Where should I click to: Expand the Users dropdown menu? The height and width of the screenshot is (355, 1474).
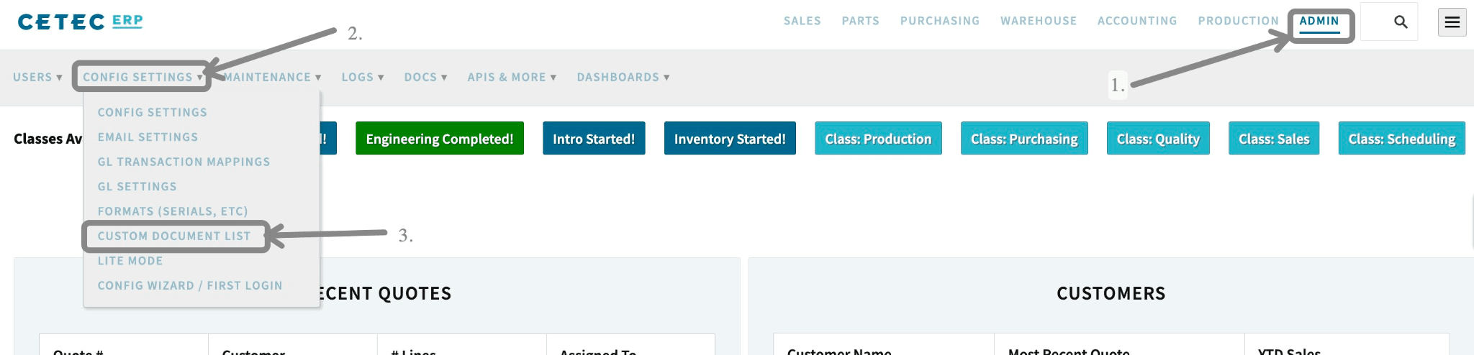[37, 77]
